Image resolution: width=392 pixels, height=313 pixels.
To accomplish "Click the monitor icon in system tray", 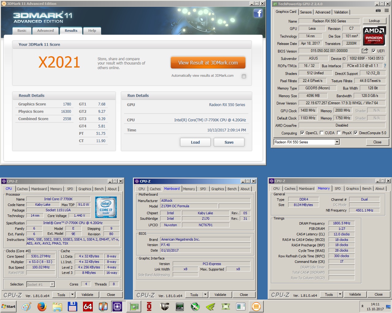I will pos(388,307).
